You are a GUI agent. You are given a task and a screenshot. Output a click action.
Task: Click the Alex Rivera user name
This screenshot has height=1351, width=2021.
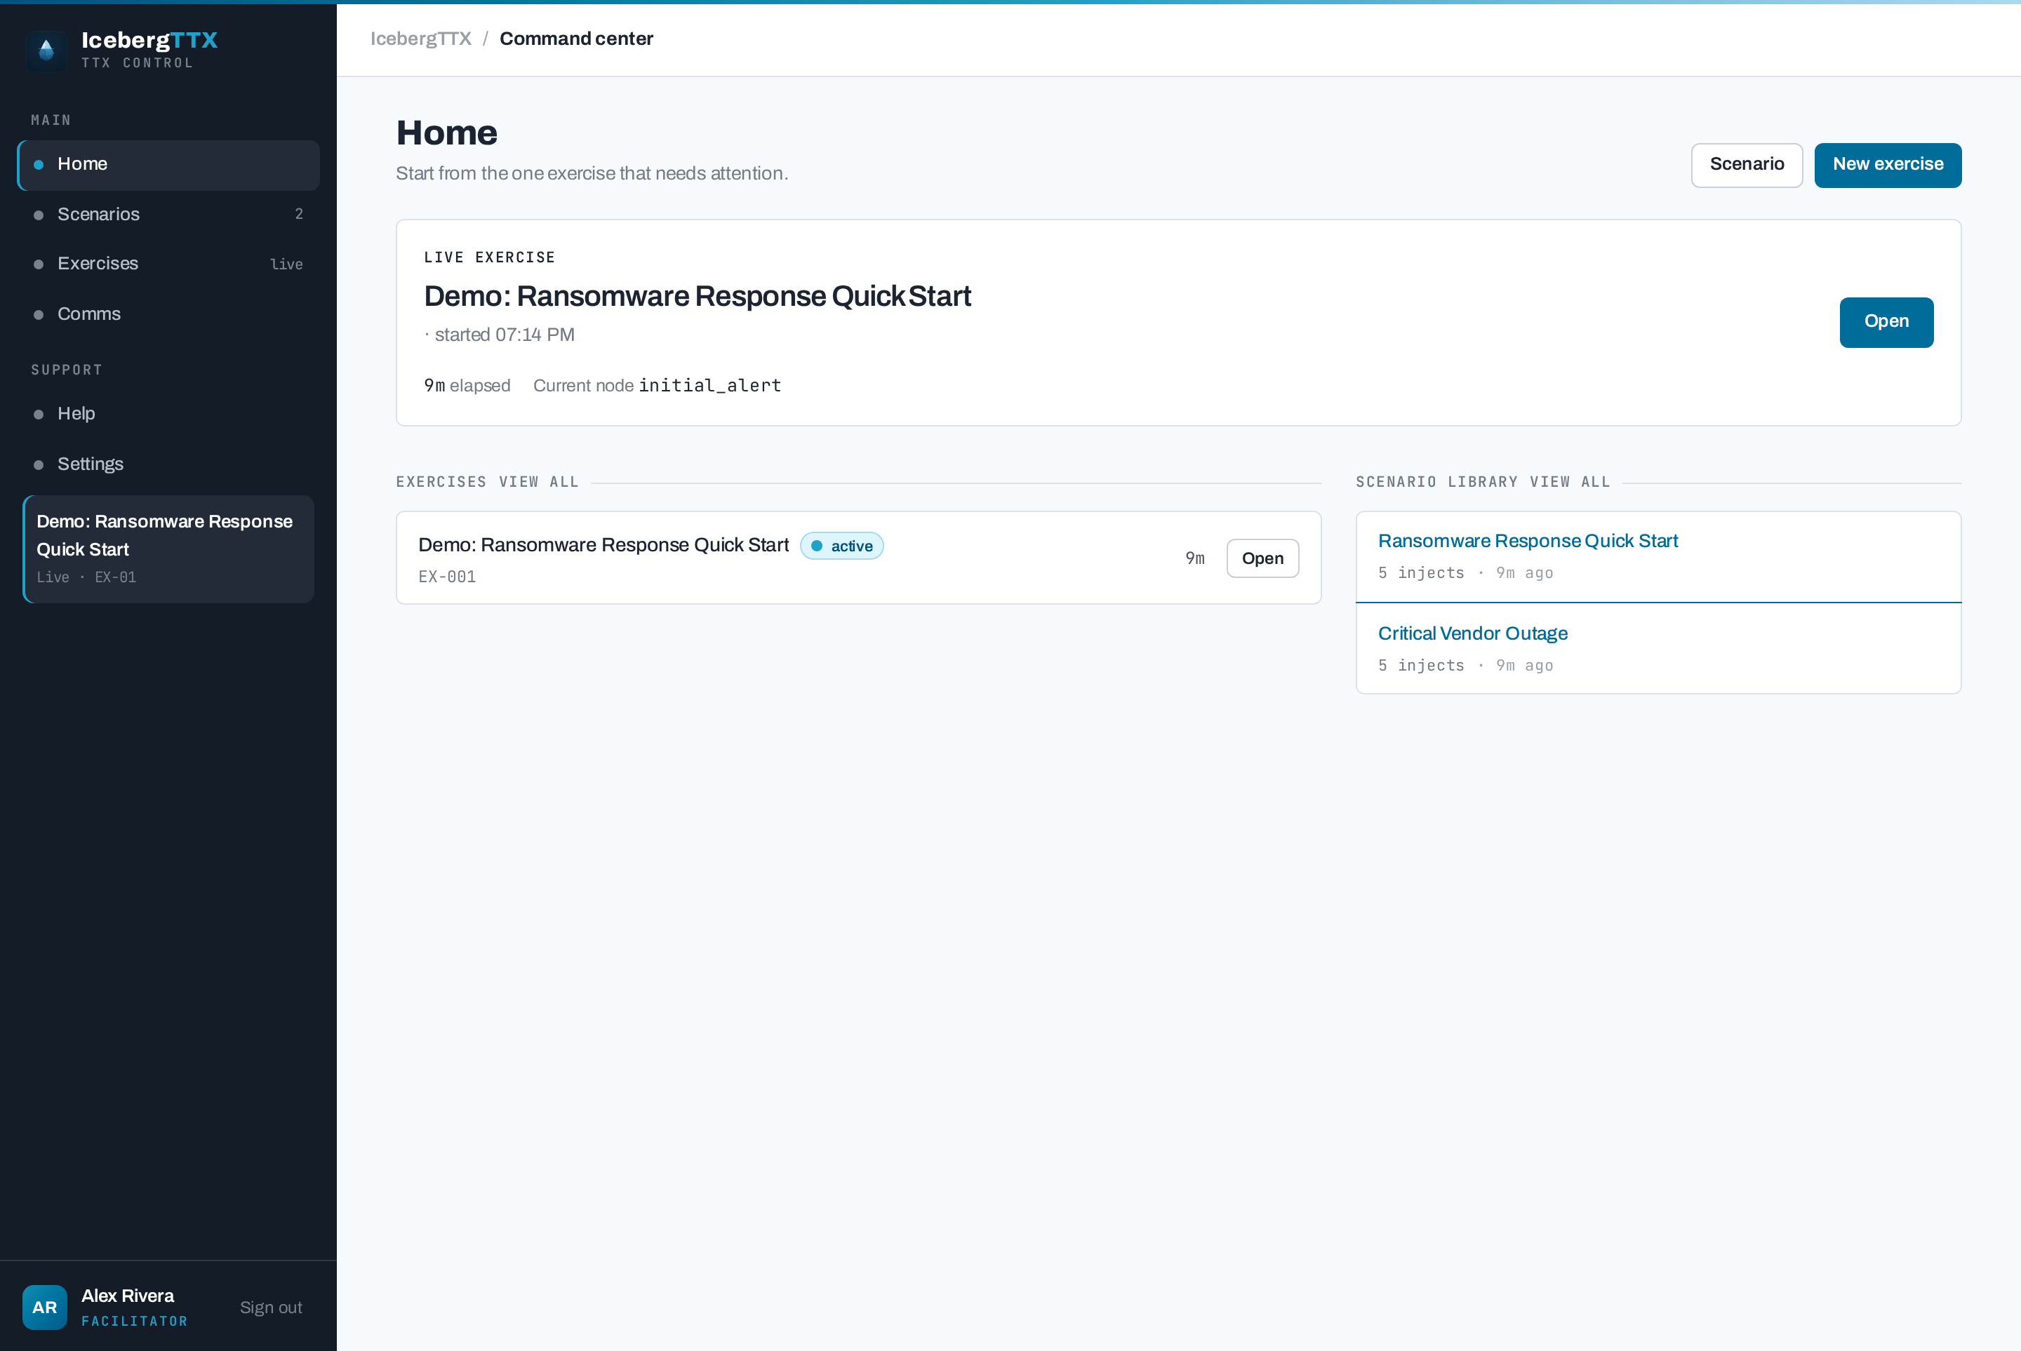[128, 1295]
